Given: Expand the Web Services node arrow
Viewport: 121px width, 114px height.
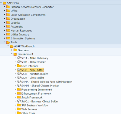Looking at the screenshot, I should (x=15, y=109).
